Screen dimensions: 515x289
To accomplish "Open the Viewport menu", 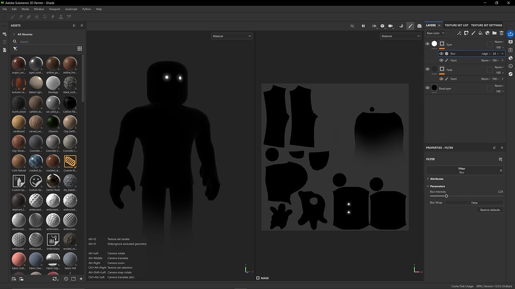I will pos(55,9).
